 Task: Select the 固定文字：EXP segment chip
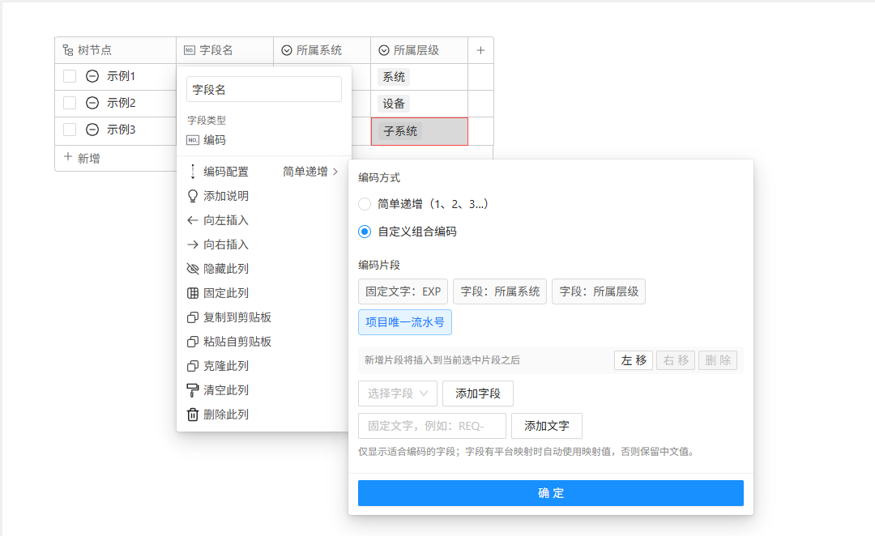[403, 291]
